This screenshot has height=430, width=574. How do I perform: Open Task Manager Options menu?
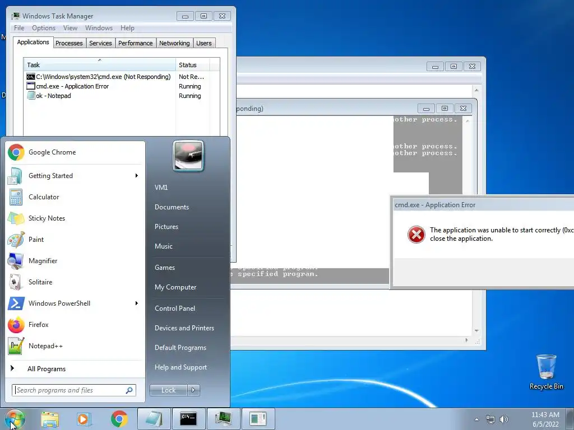coord(44,28)
